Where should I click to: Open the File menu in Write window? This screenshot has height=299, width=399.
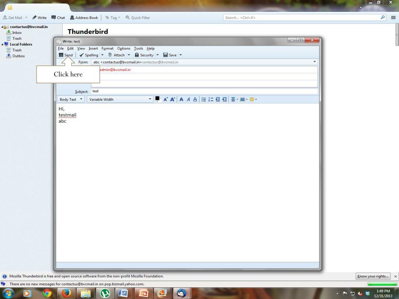coord(60,48)
